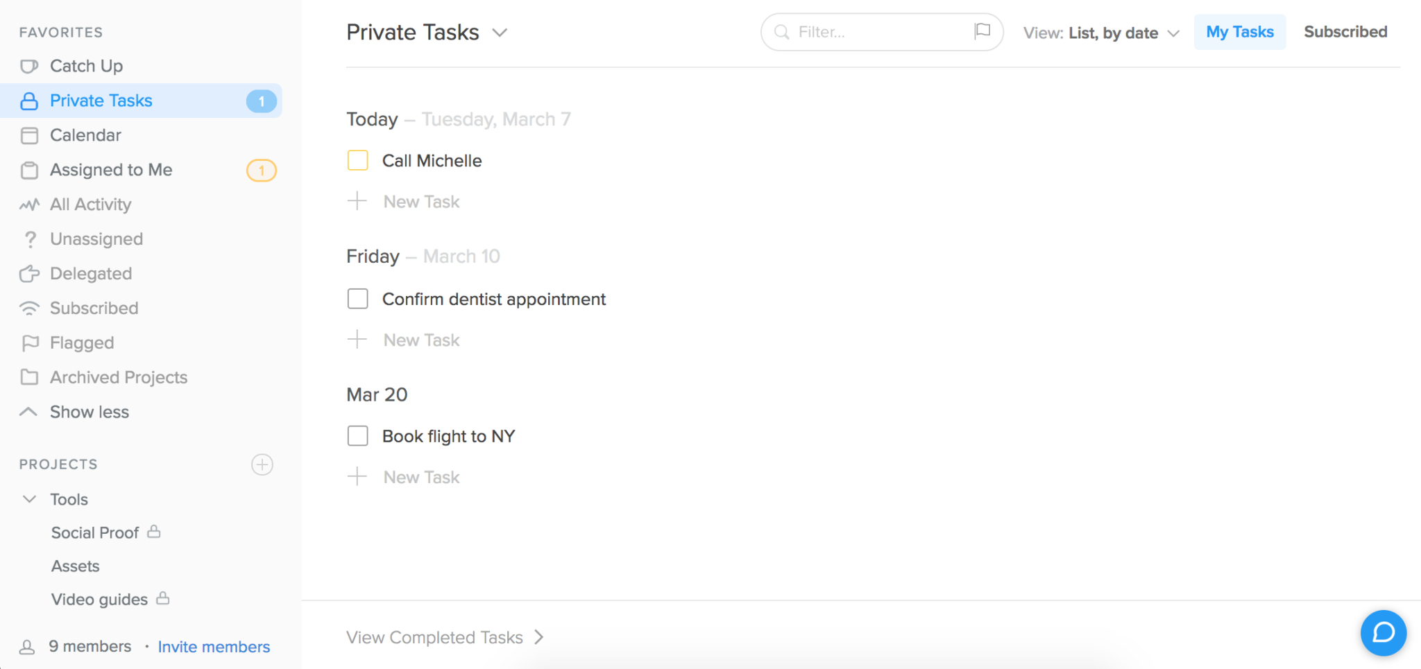This screenshot has height=669, width=1421.
Task: Click the add project plus icon
Action: tap(262, 464)
